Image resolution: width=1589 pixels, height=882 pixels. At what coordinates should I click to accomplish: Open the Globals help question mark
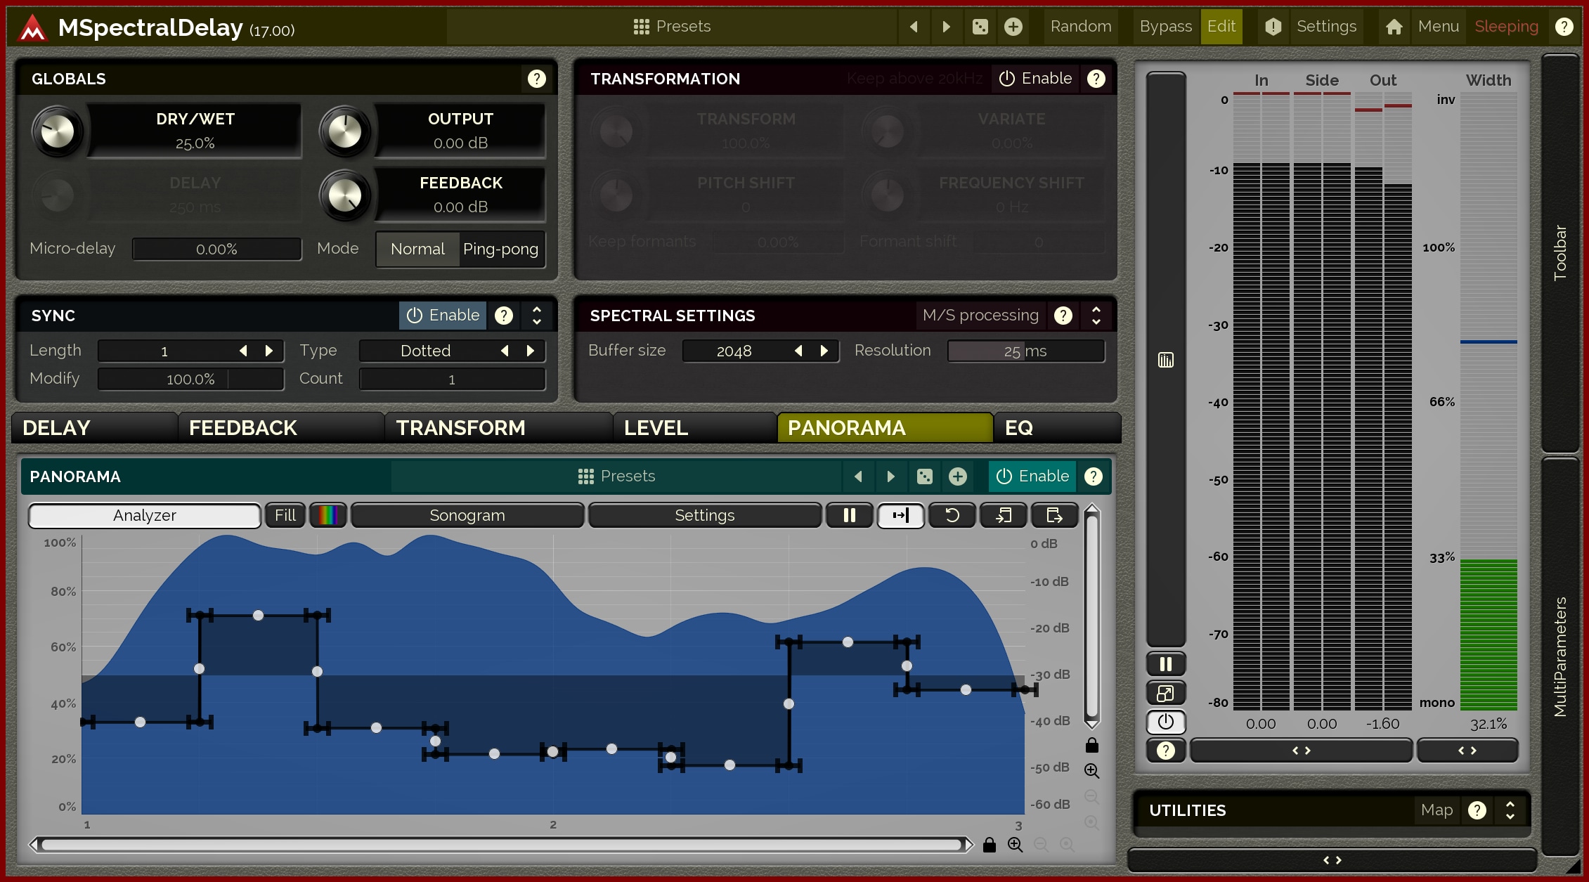click(536, 79)
